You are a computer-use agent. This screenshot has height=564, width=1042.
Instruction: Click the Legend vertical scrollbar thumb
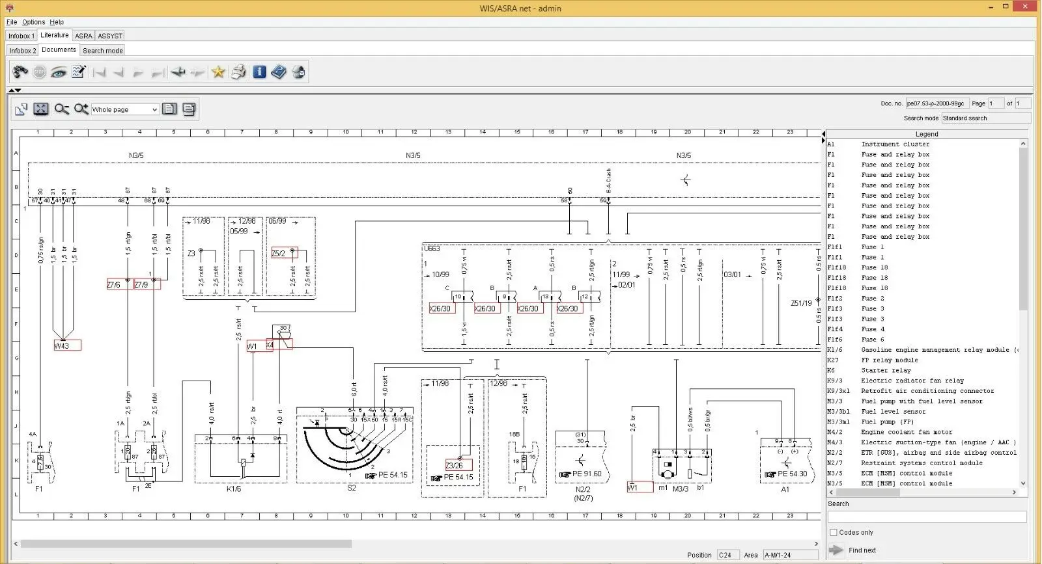[1022, 228]
